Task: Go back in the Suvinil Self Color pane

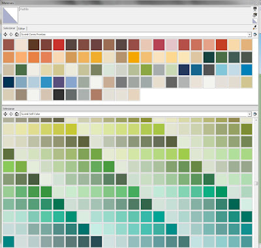Action: coord(5,114)
